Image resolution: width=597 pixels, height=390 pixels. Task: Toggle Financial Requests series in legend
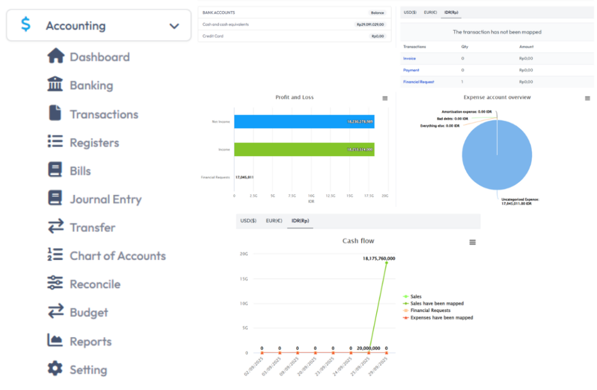pyautogui.click(x=430, y=311)
